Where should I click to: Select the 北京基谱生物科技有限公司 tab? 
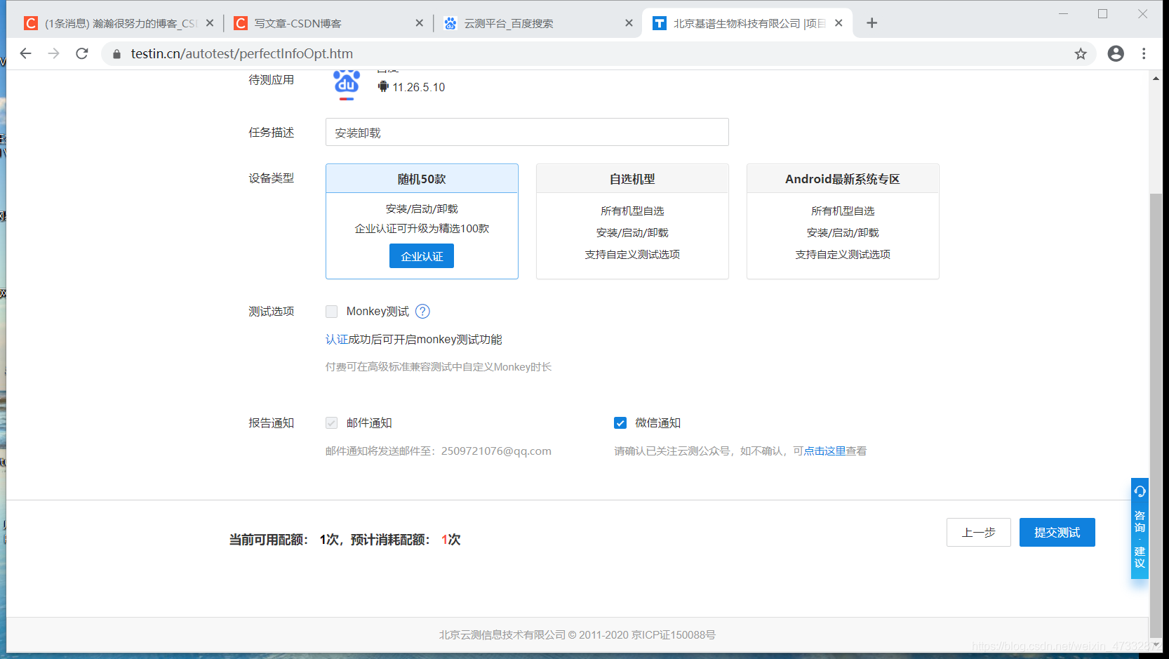(x=748, y=23)
